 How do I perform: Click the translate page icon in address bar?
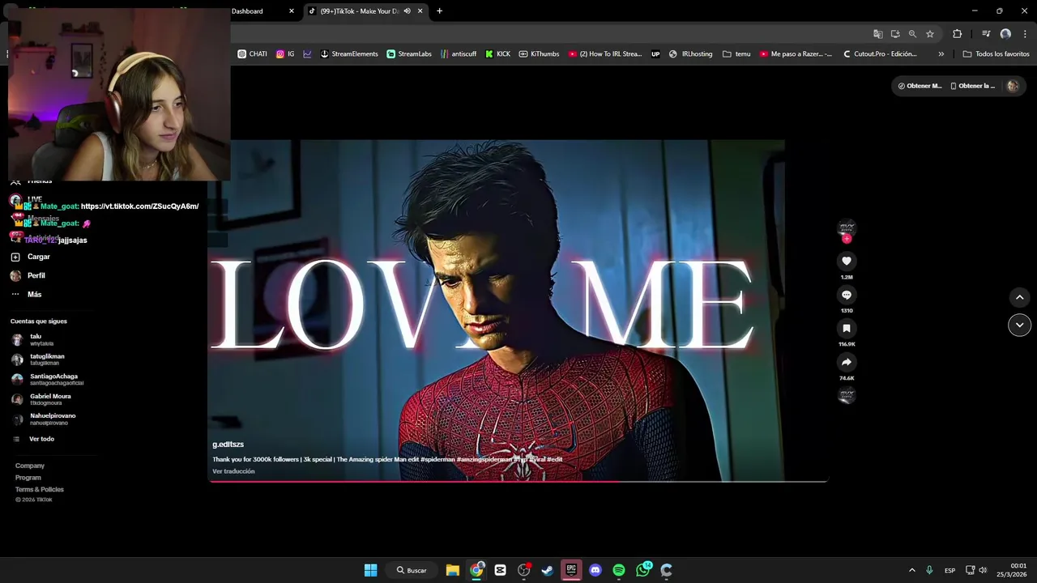(877, 34)
